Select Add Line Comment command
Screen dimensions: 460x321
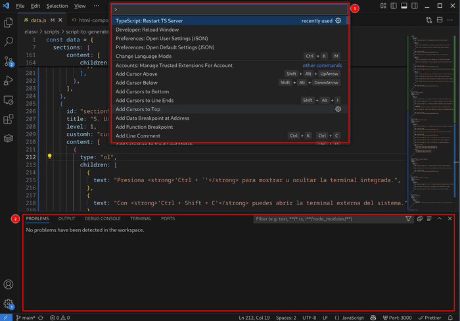(229, 136)
